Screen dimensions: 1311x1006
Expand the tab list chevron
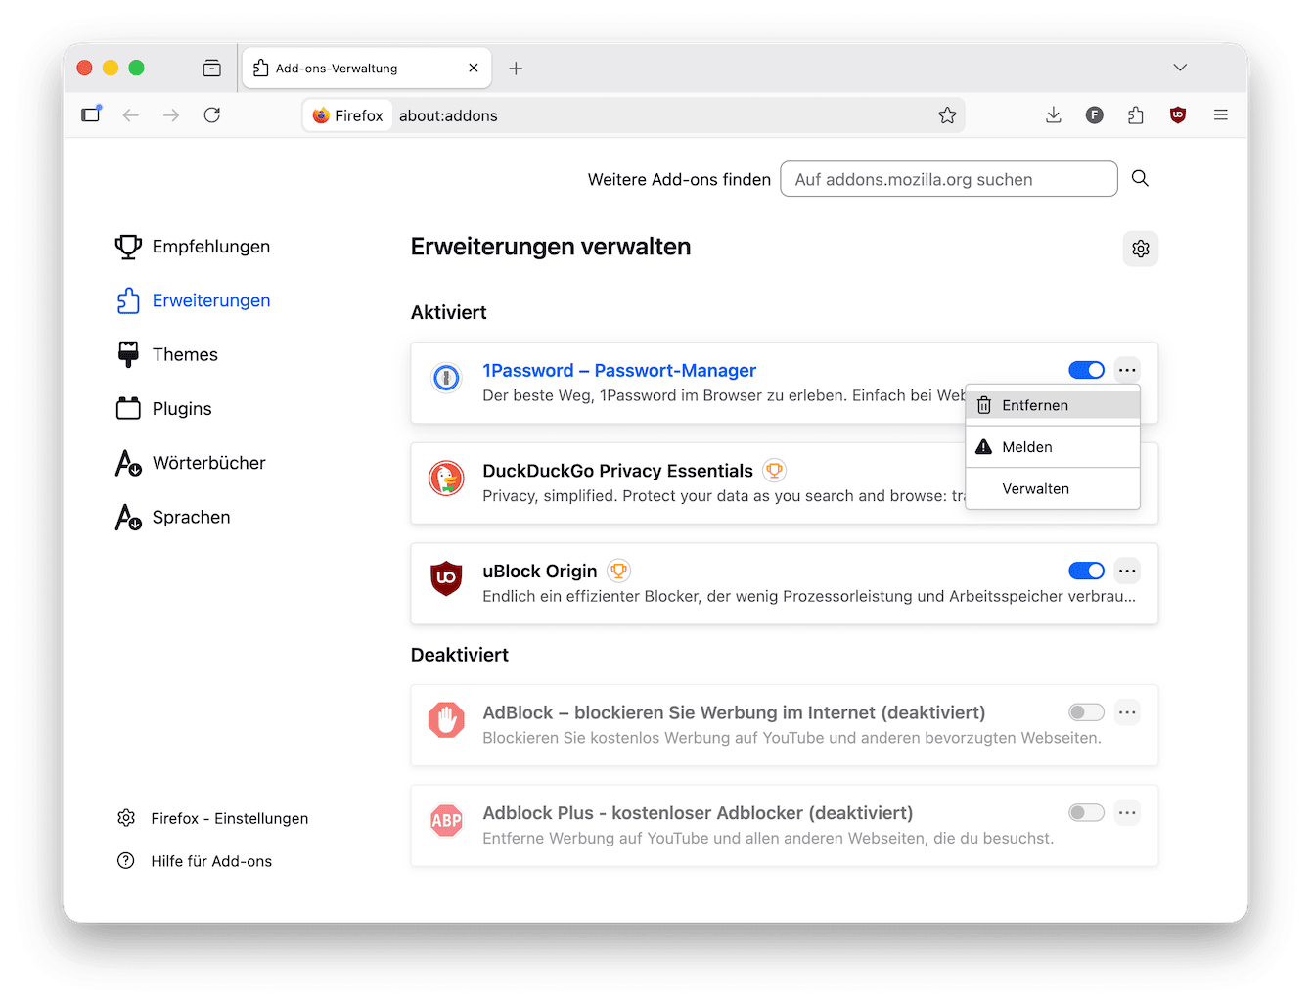click(1180, 68)
